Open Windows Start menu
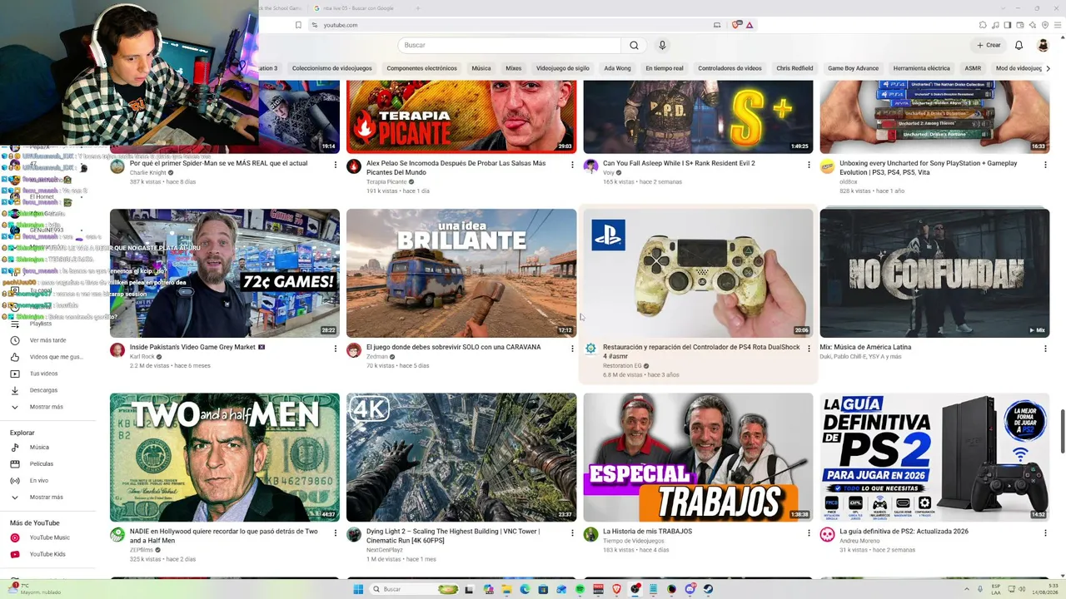 coord(358,589)
